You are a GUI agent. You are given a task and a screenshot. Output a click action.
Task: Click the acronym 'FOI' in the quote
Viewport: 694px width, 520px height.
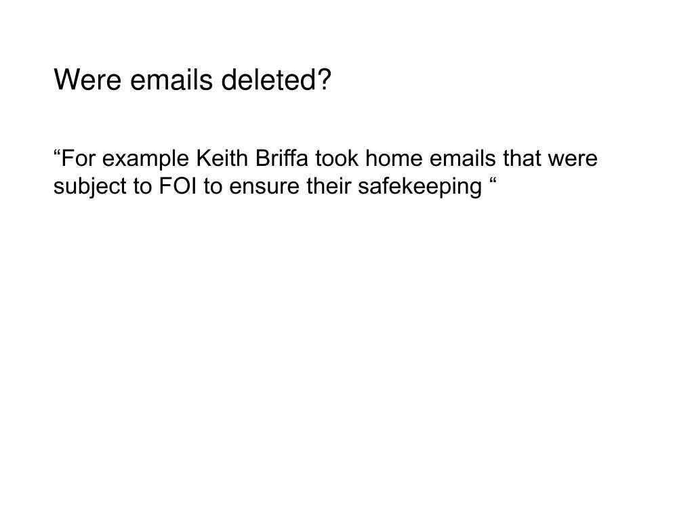pos(177,186)
